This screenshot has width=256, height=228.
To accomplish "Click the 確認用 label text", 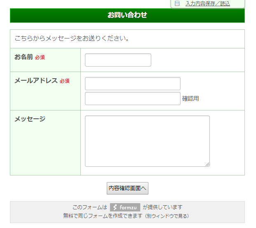I will (x=190, y=98).
